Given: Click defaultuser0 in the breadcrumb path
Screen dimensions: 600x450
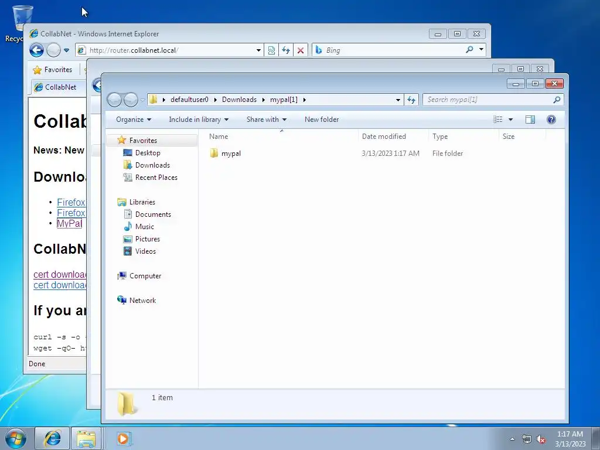Looking at the screenshot, I should coord(189,100).
